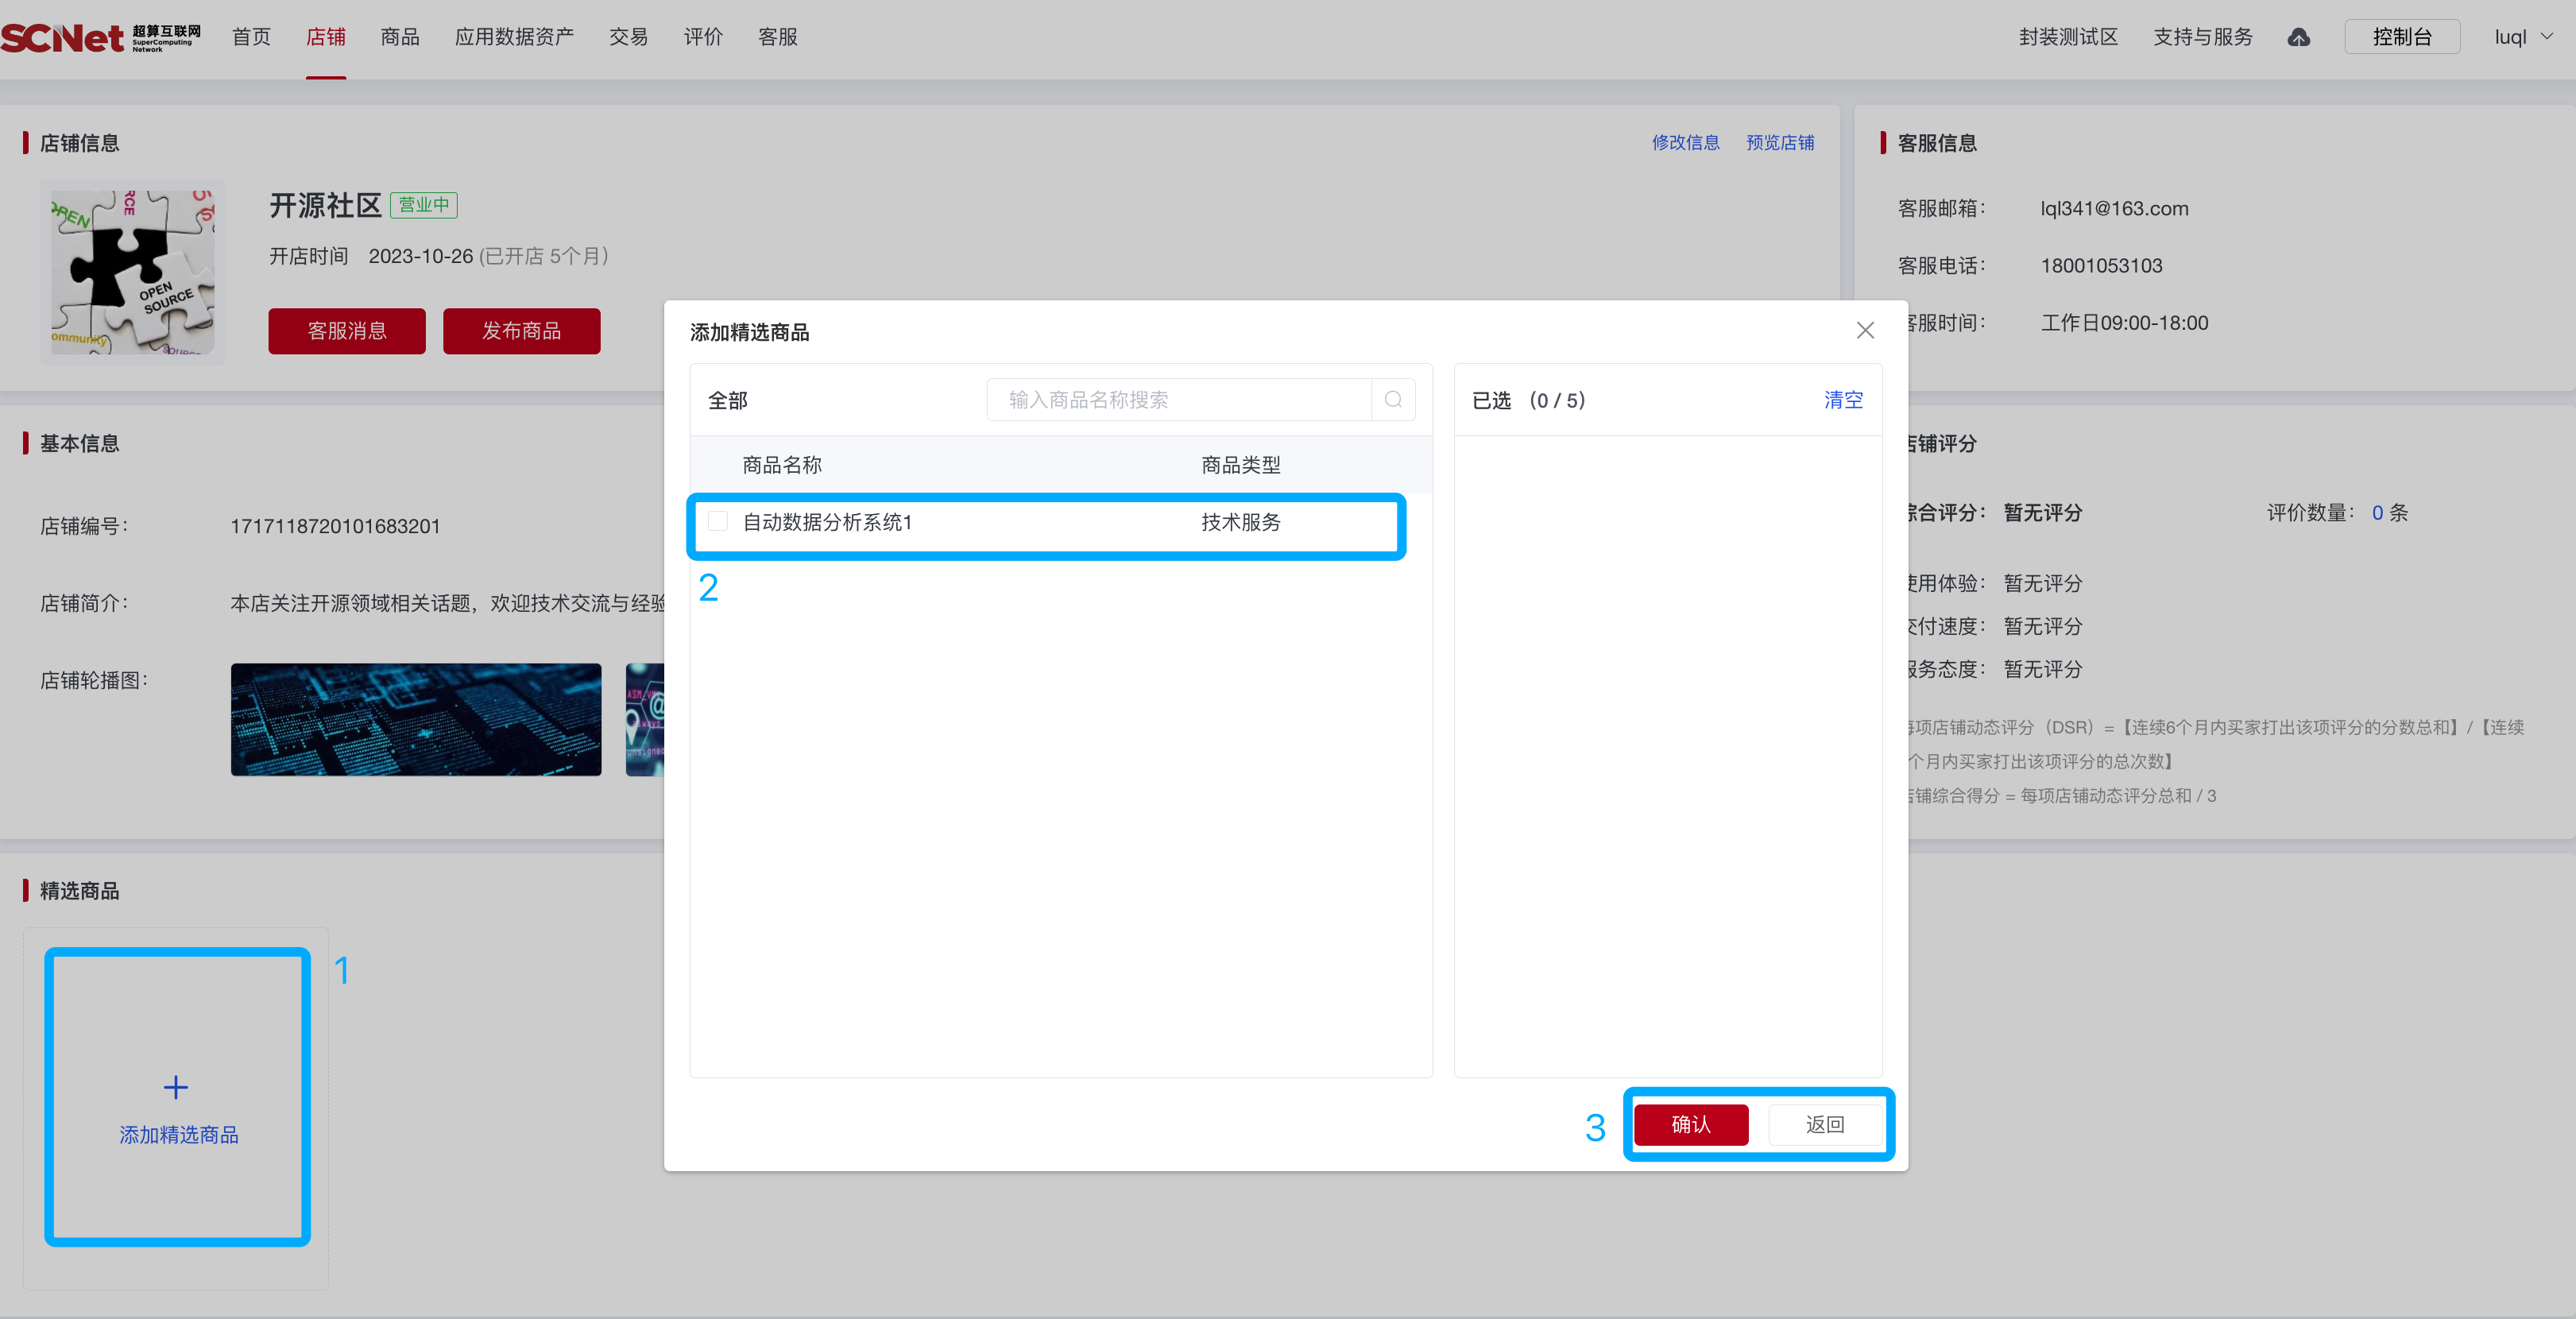The height and width of the screenshot is (1319, 2576).
Task: Confirm selection with the 确认 button
Action: (1691, 1124)
